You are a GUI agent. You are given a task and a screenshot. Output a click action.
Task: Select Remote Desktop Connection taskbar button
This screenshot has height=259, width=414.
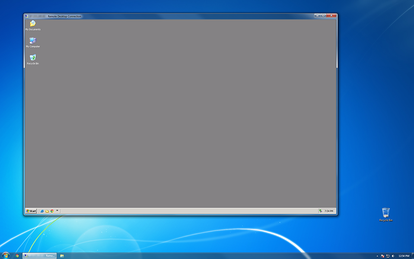click(x=40, y=256)
